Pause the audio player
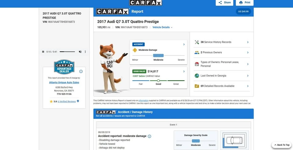This screenshot has height=150, width=293. [x=43, y=52]
